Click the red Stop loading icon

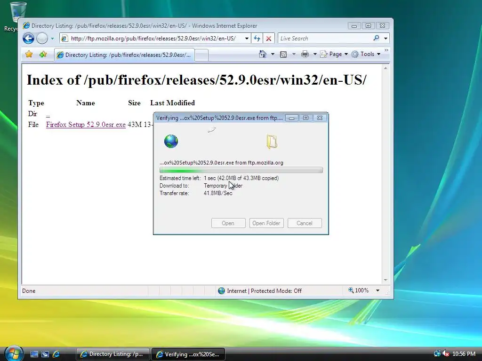tap(269, 39)
